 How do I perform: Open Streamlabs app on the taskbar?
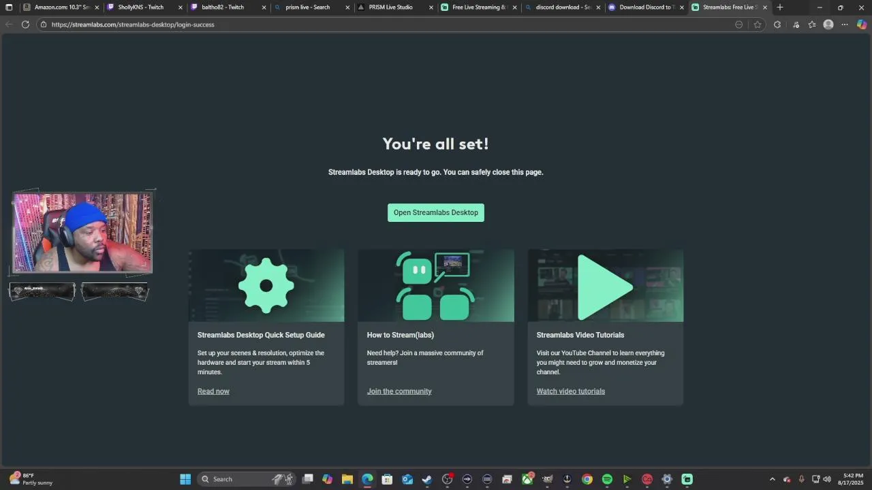(687, 479)
